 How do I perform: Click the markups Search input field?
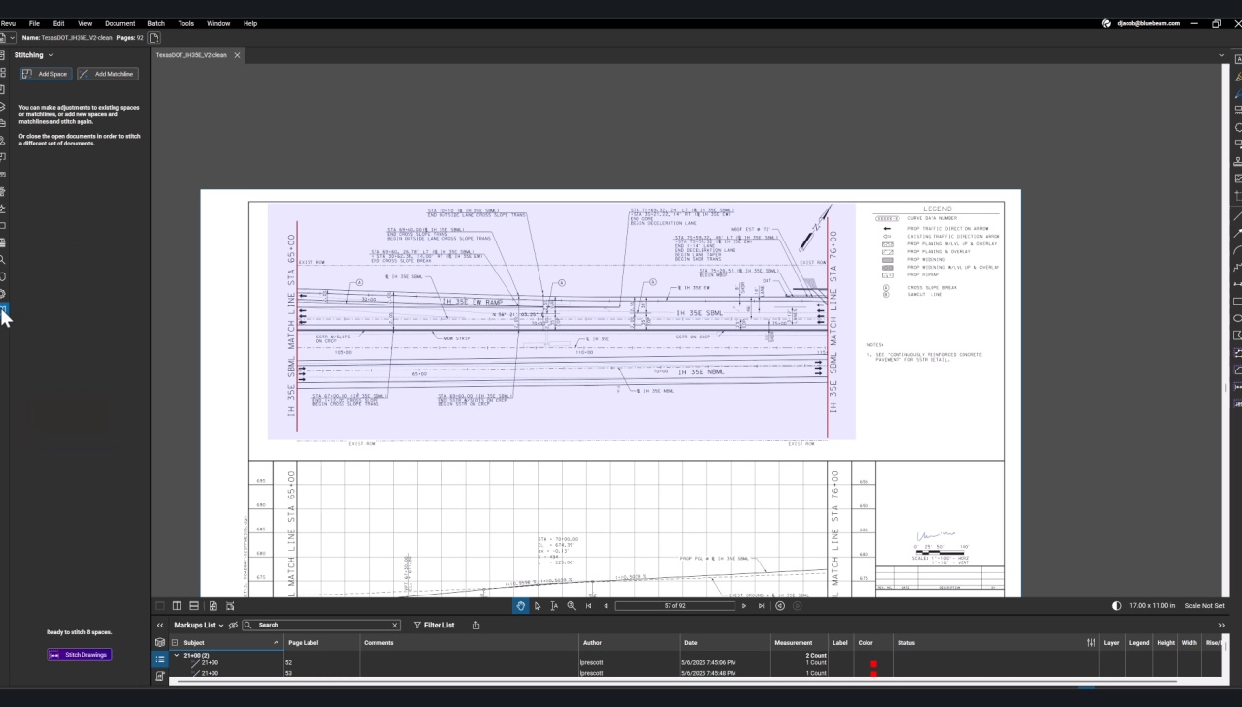point(320,626)
